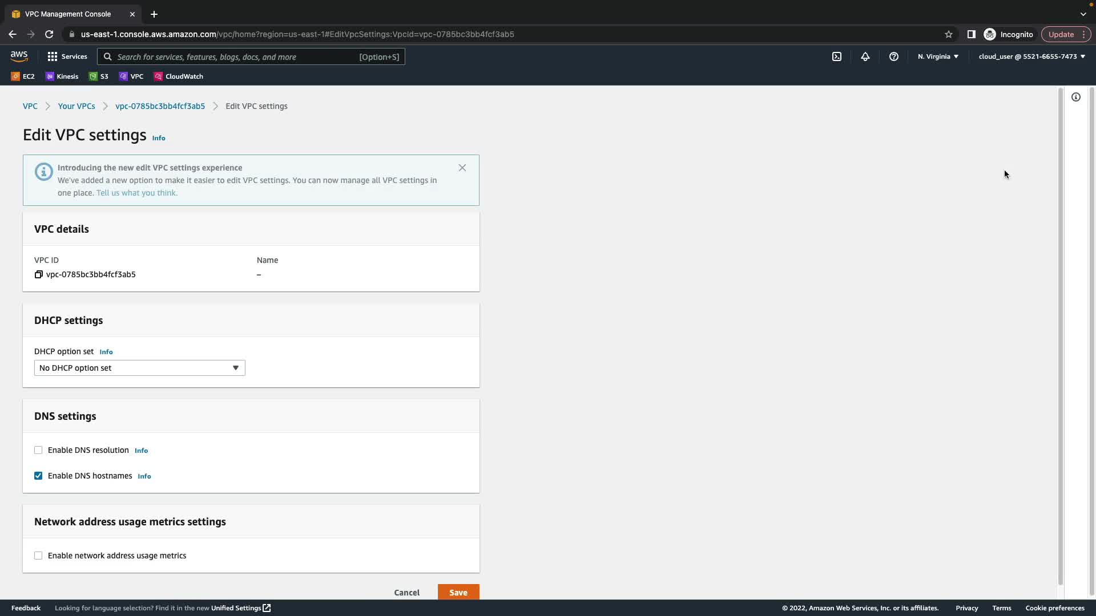Click the AWS logo home icon

tap(19, 56)
